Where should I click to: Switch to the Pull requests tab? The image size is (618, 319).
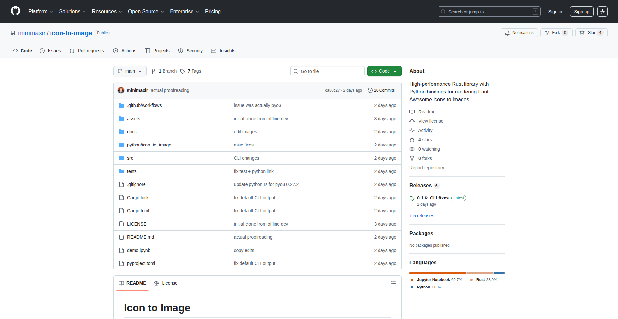coord(87,51)
